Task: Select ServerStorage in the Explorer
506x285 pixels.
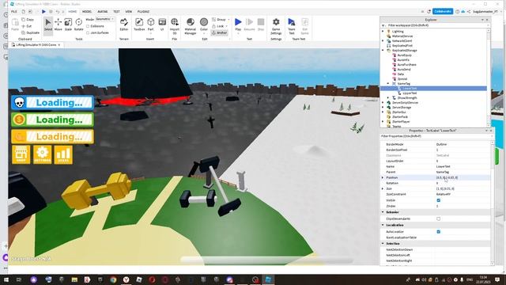Action: [x=402, y=108]
